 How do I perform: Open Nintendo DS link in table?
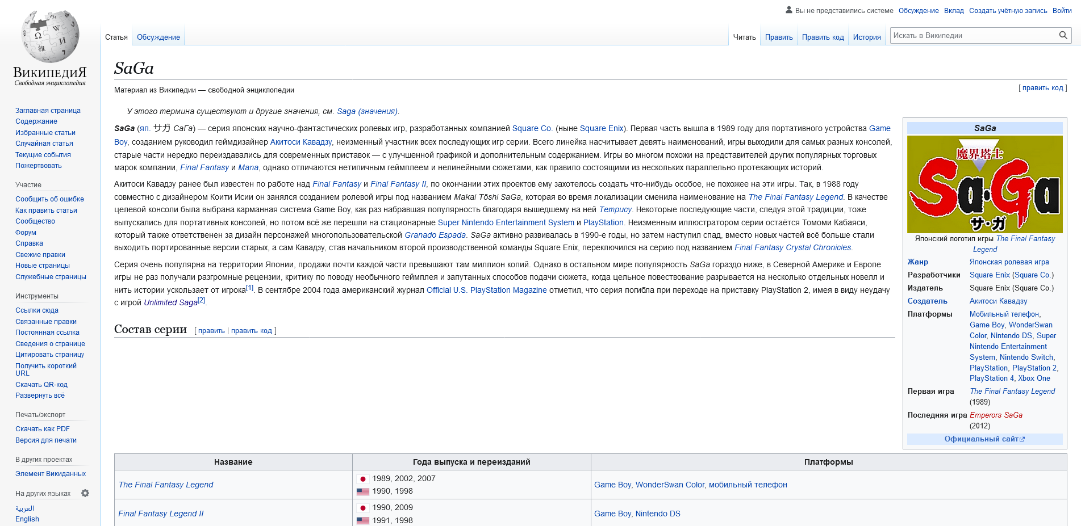pos(658,514)
